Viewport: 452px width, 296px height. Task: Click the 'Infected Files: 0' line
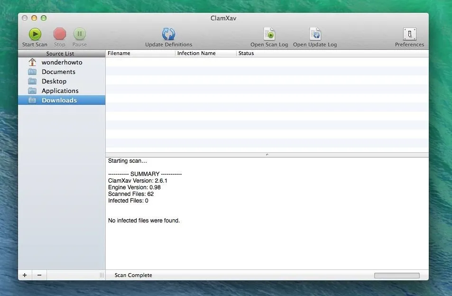coord(128,201)
